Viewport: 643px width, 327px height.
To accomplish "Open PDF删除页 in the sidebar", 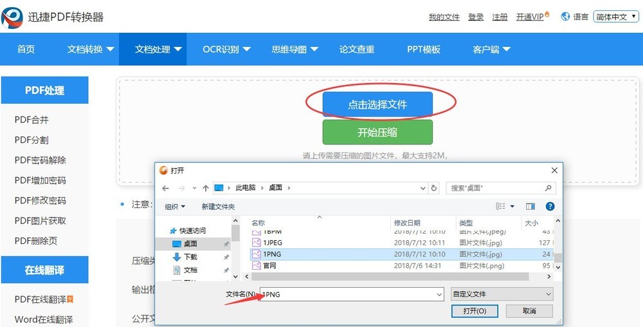I will (x=36, y=241).
